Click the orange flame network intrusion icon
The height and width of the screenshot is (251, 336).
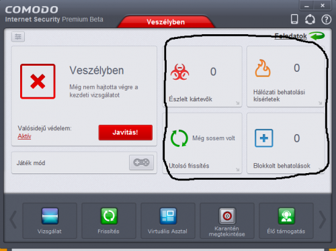click(x=263, y=68)
